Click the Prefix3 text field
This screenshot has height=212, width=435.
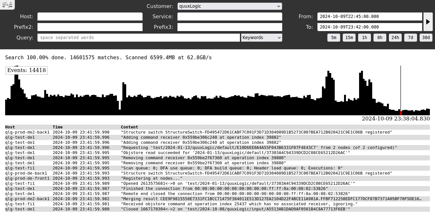click(x=229, y=27)
